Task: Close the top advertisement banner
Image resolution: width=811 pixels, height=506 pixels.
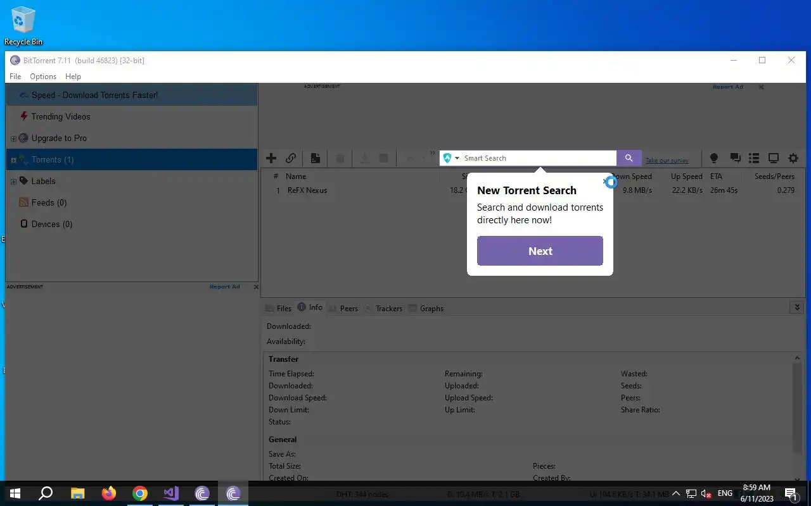Action: click(x=762, y=87)
